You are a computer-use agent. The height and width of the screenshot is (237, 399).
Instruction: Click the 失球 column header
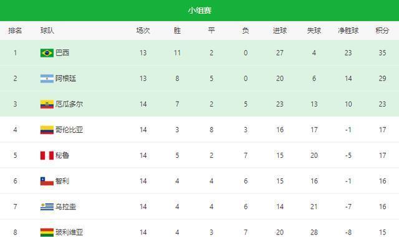tap(314, 31)
